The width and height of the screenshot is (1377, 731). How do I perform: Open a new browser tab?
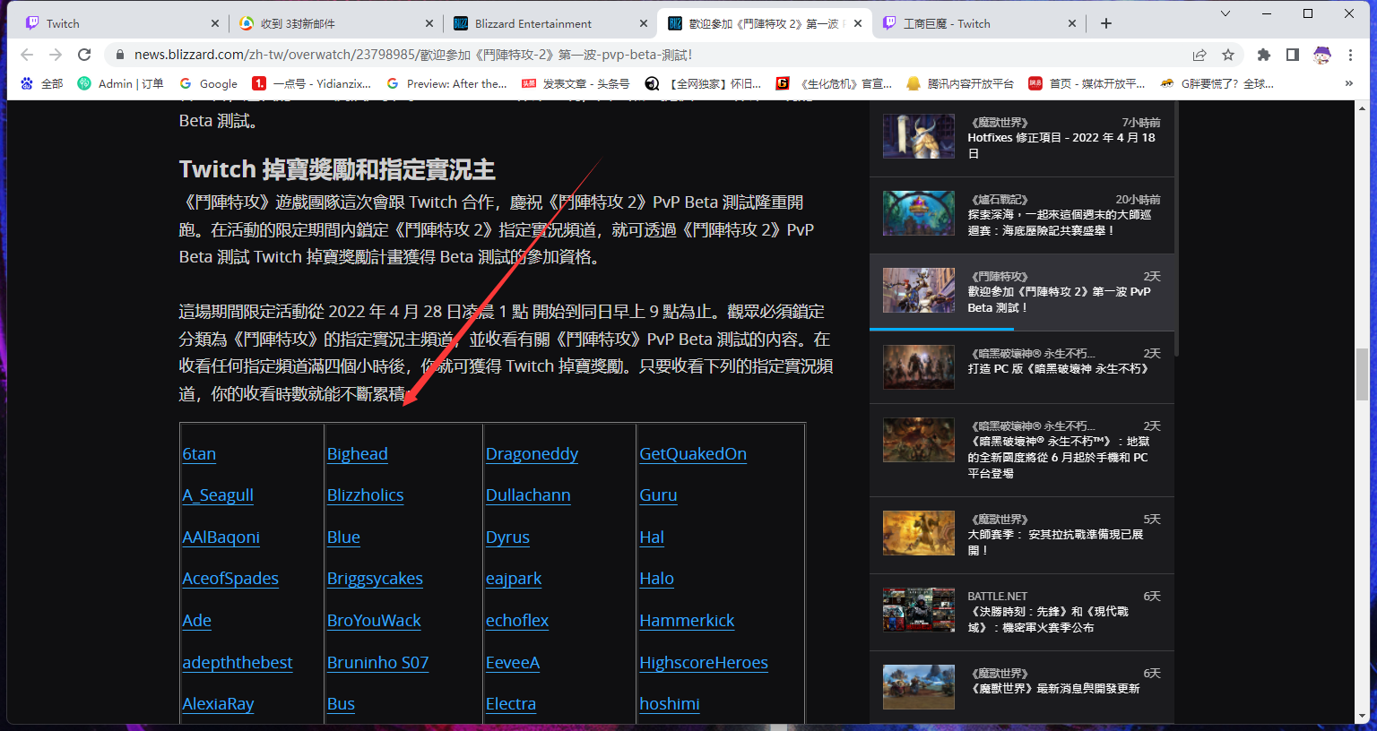click(1106, 23)
